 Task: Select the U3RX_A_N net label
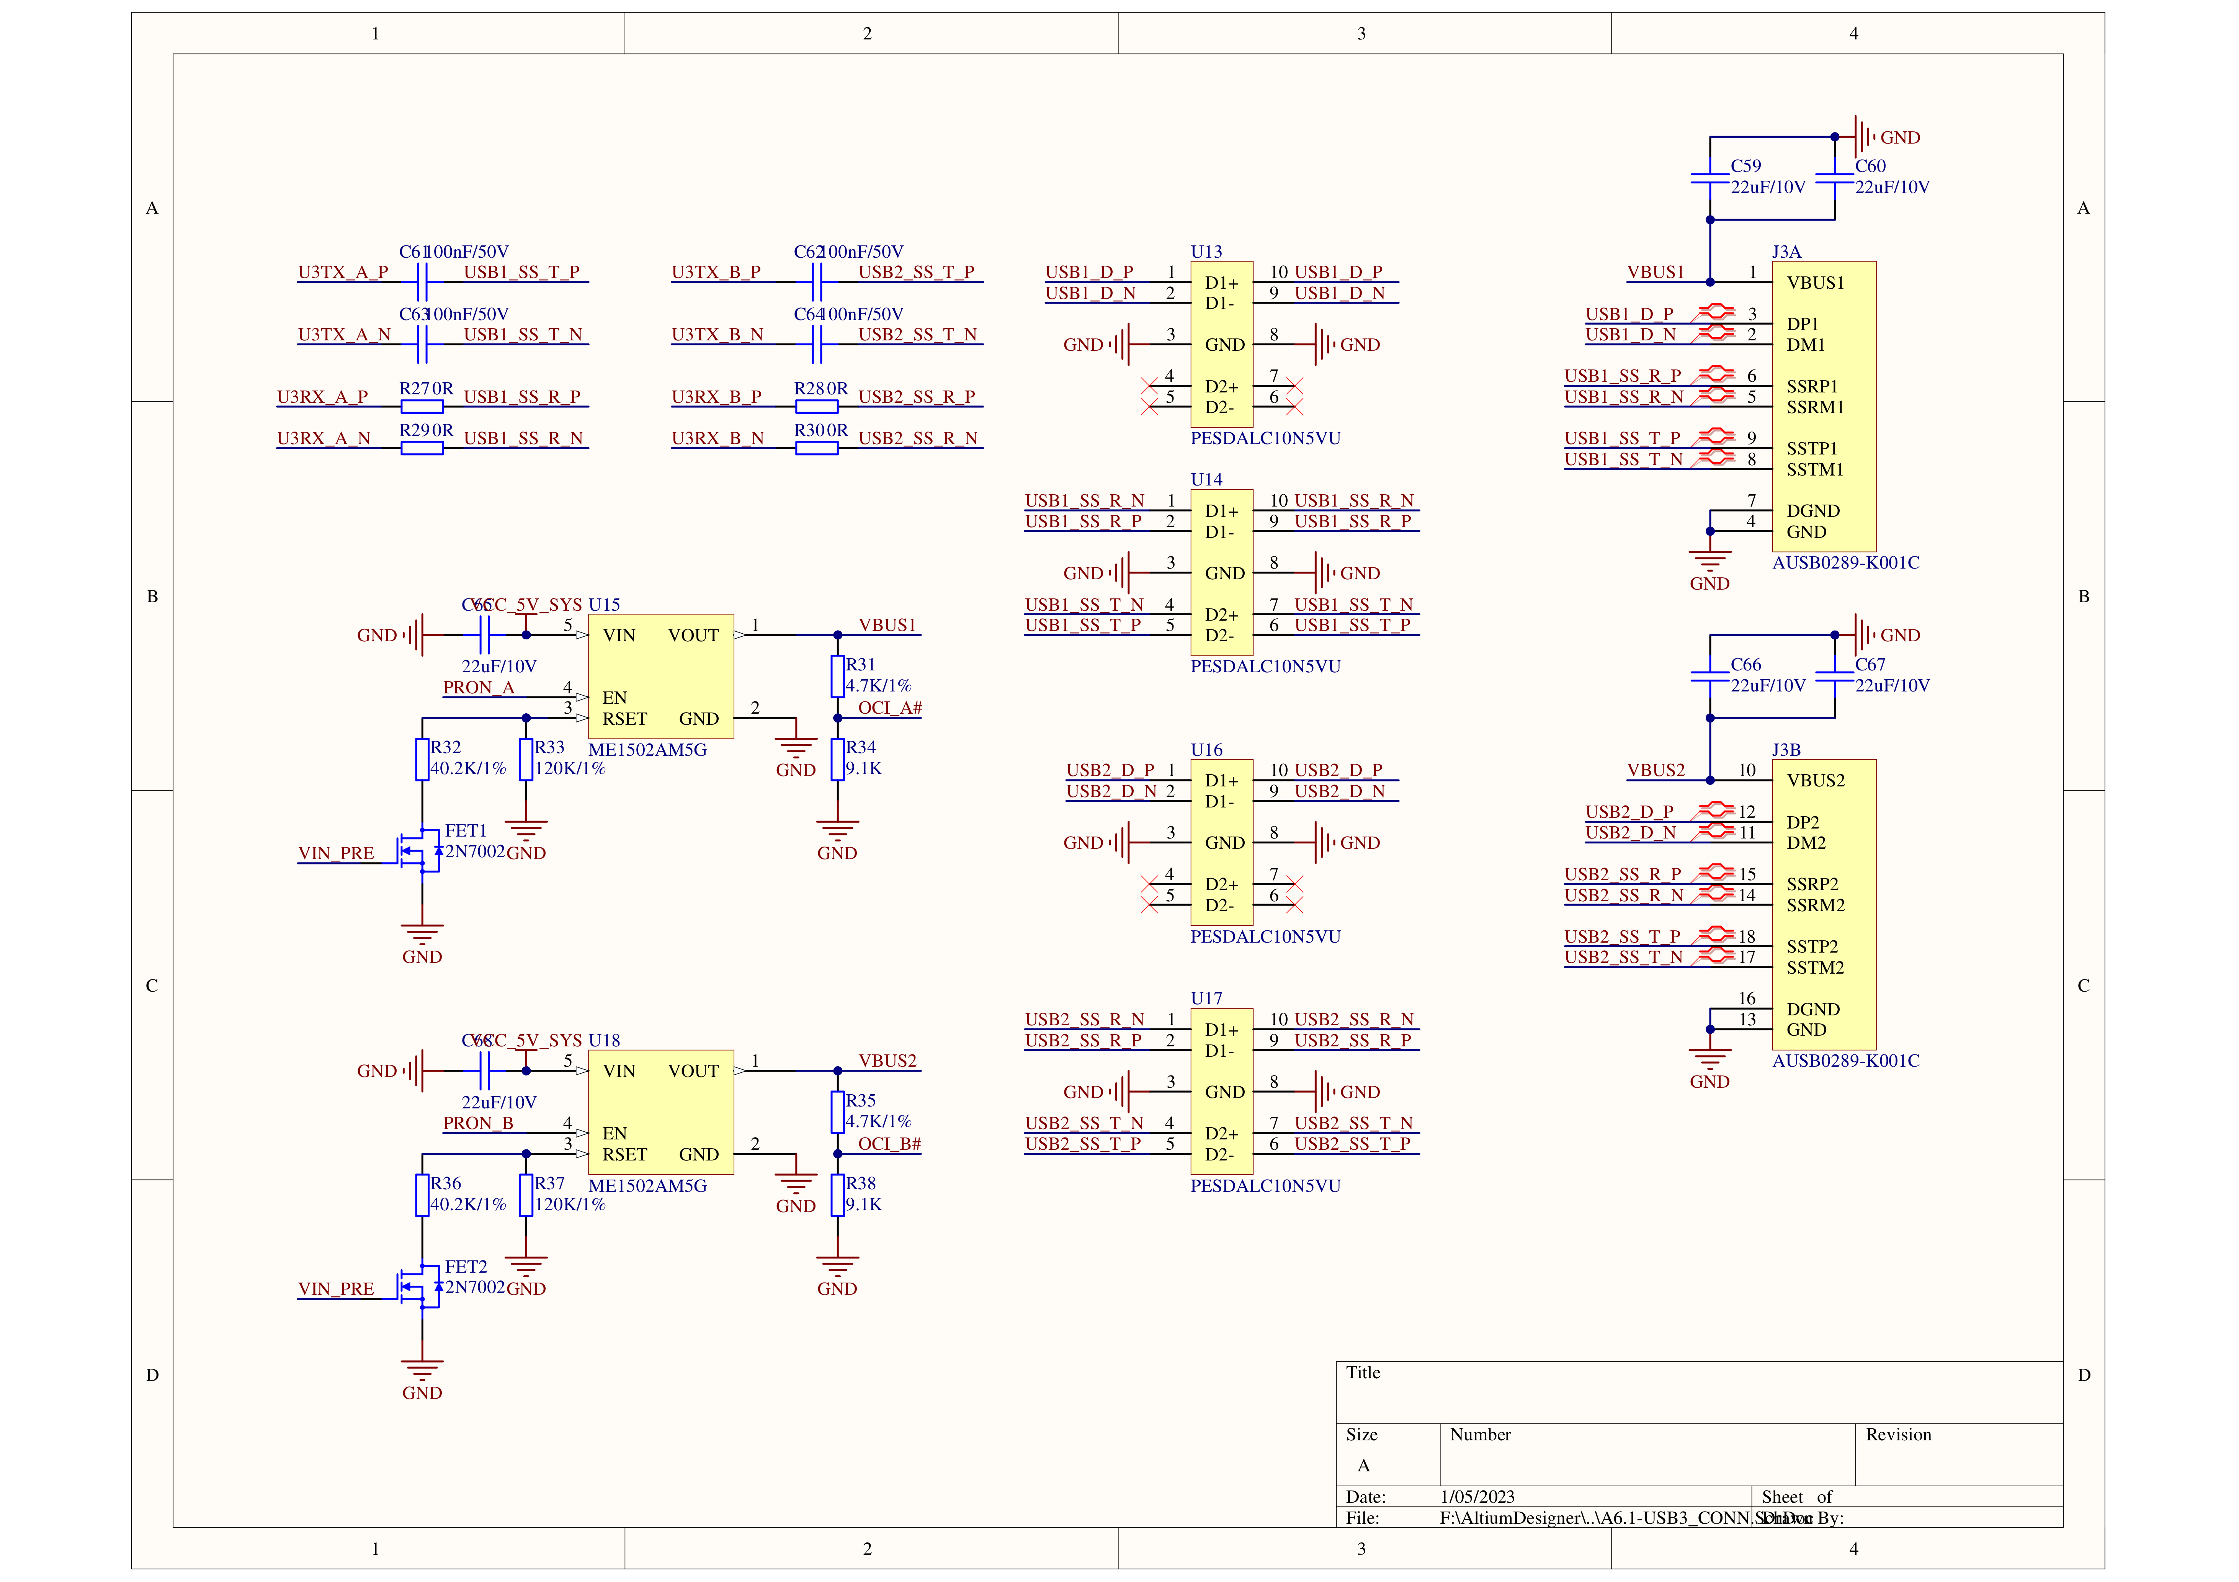click(x=324, y=438)
